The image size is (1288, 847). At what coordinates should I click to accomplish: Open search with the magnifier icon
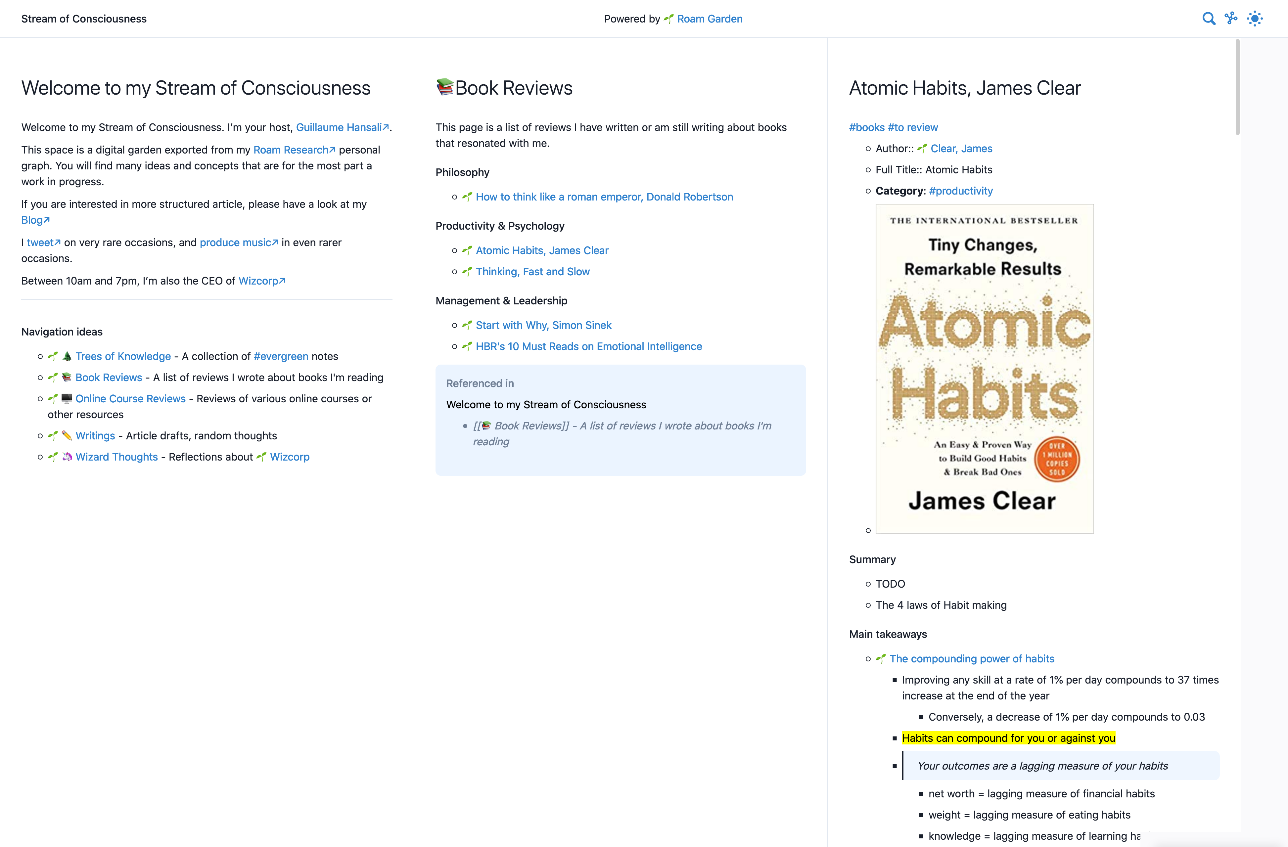[1209, 19]
